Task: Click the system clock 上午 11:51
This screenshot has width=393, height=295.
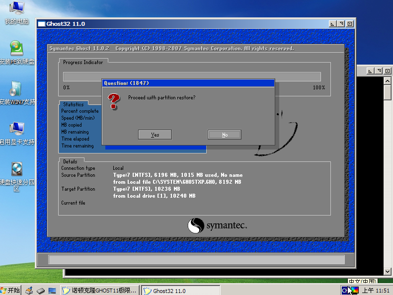Action: [376, 291]
